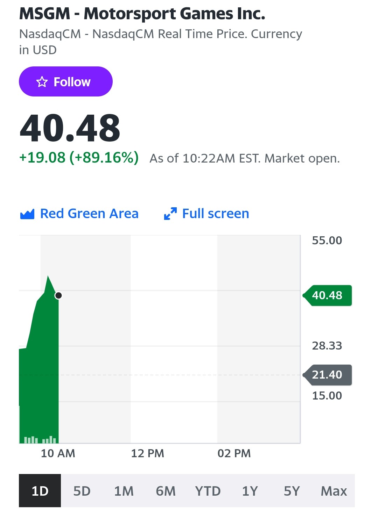Switch chart to 5Y range

[292, 490]
